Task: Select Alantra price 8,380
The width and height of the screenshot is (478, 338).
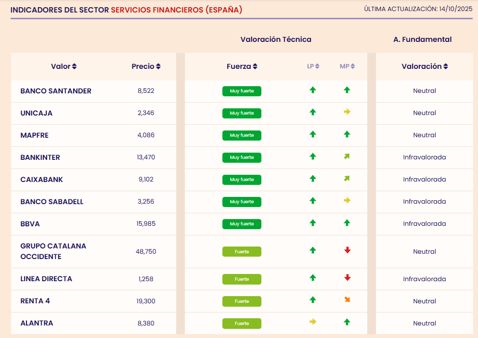Action: (x=146, y=324)
